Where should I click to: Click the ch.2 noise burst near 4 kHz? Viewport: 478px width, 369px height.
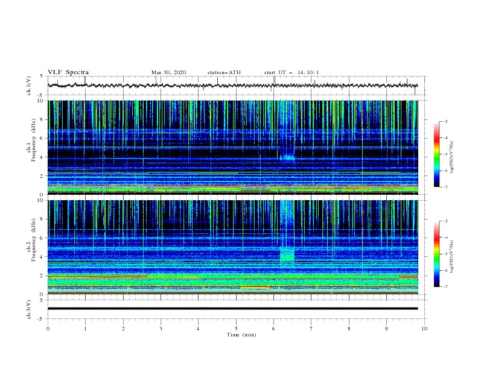point(287,254)
